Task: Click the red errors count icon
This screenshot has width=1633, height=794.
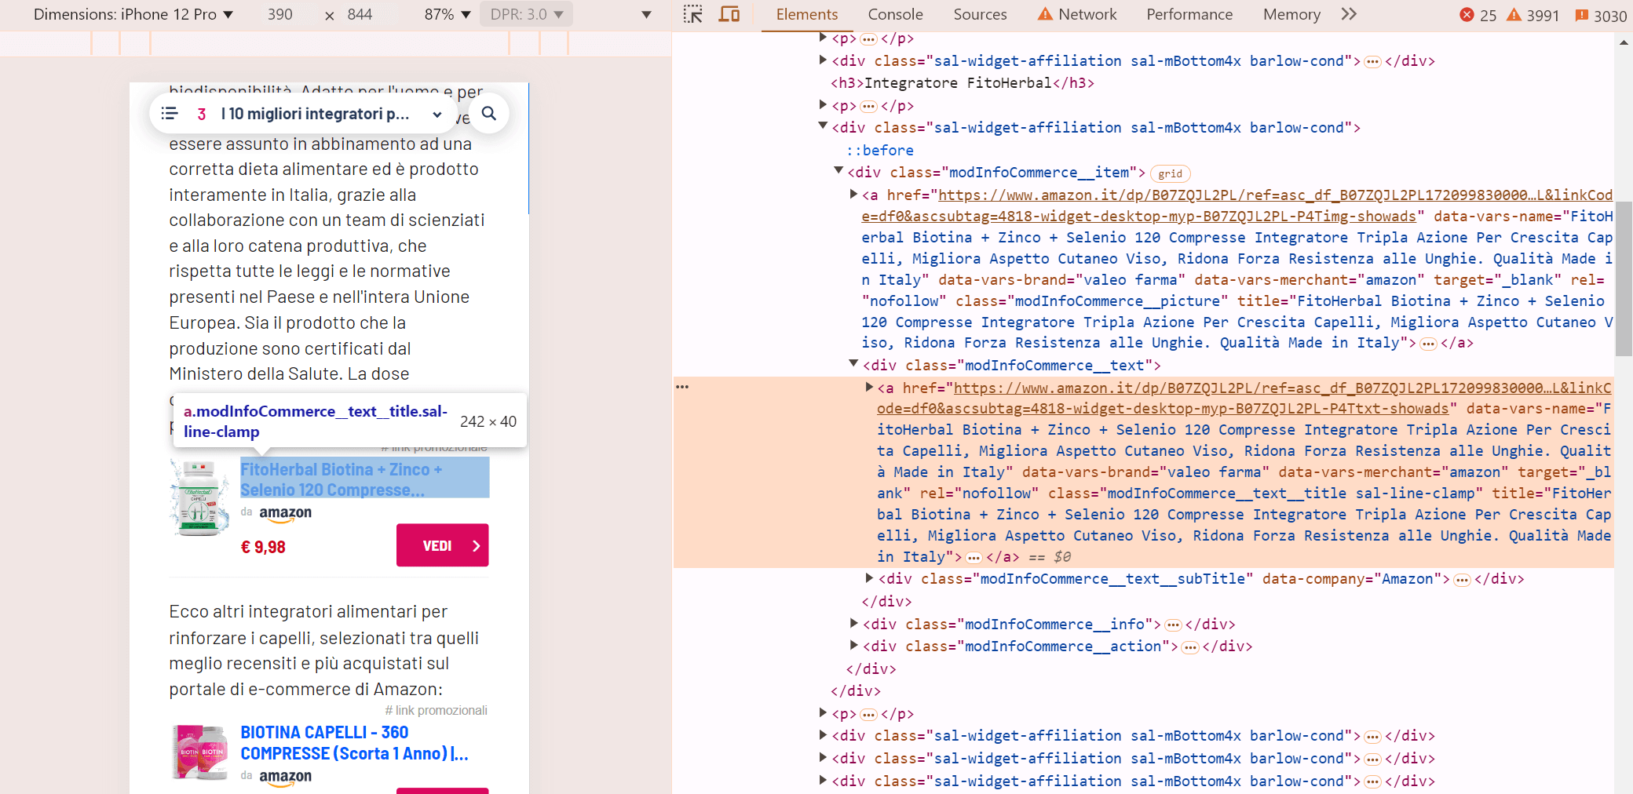Action: point(1467,15)
